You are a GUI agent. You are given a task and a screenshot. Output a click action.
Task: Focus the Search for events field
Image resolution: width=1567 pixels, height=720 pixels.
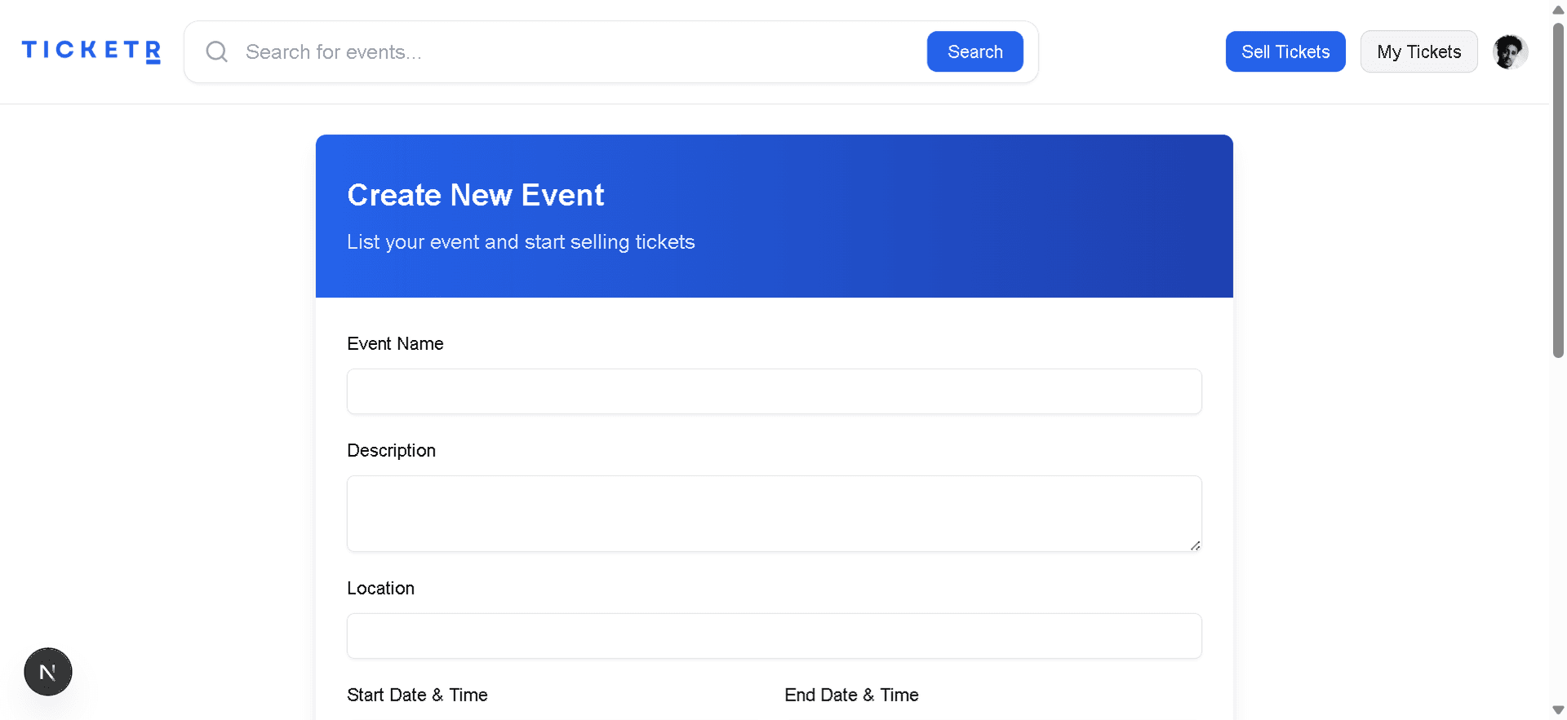pyautogui.click(x=579, y=52)
